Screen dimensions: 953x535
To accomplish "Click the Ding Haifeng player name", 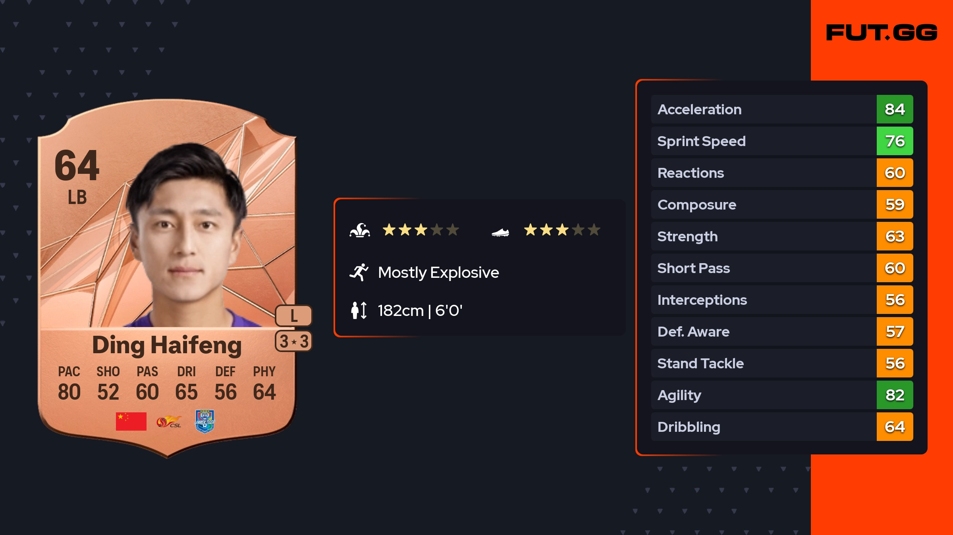I will [167, 345].
